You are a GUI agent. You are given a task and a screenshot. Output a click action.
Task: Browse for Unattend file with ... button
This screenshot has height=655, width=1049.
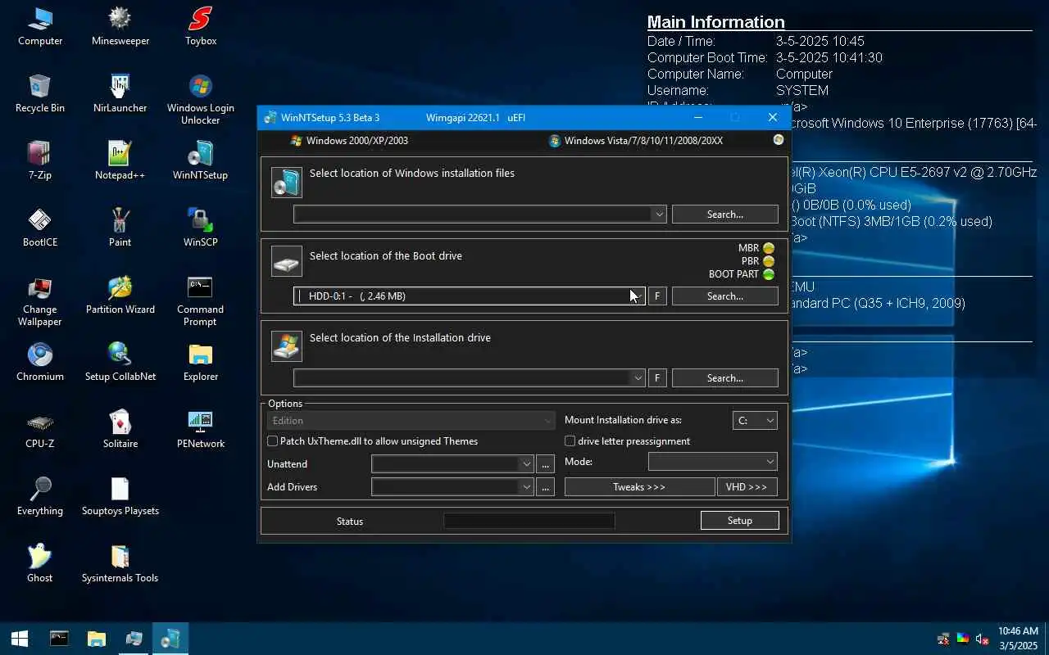click(546, 464)
